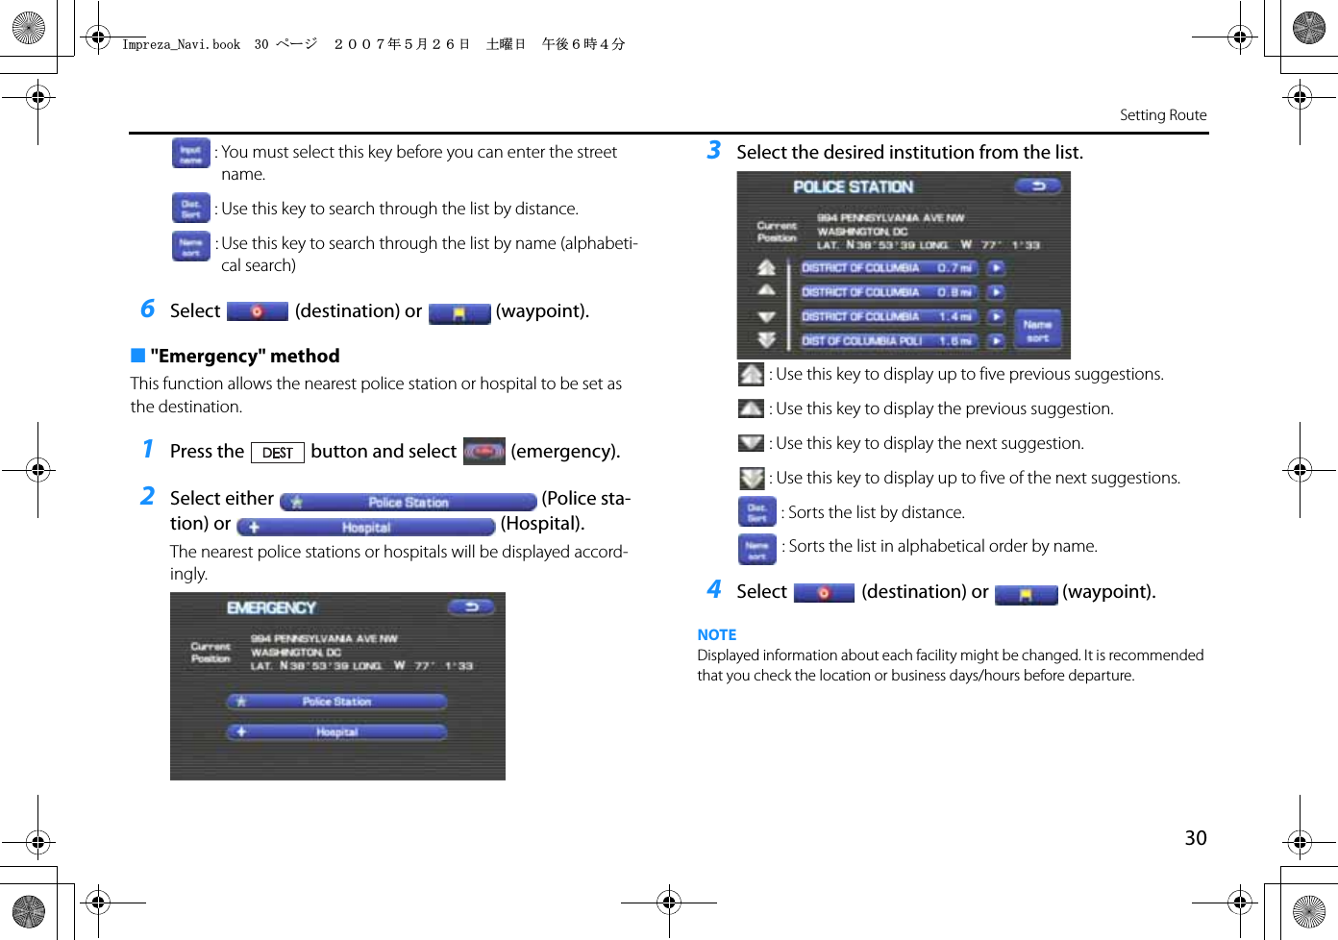Select the waypoint button in step 4
Screen dimensions: 1338x940
click(x=1026, y=595)
